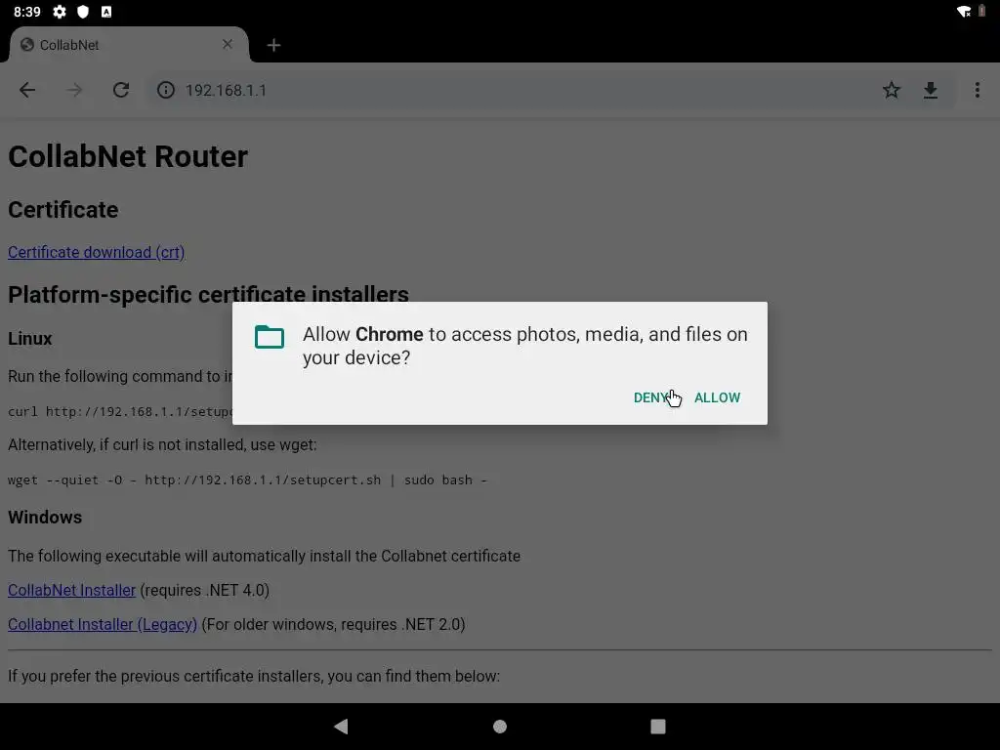Click the Linux section heading
1000x750 pixels.
pyautogui.click(x=30, y=338)
